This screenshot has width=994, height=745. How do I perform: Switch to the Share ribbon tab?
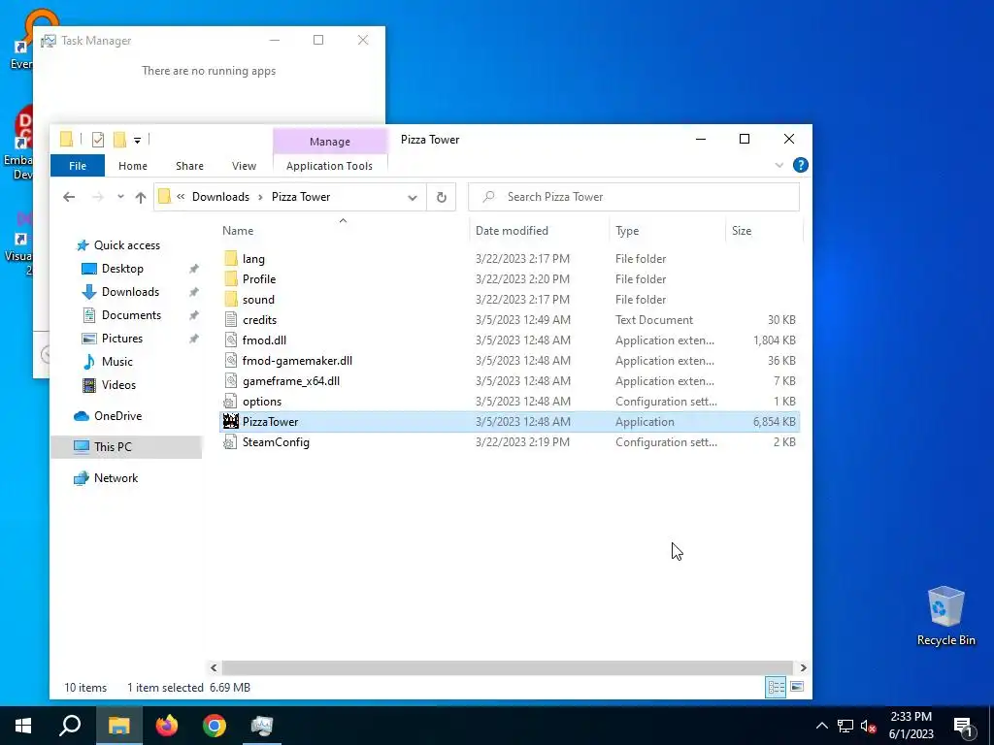click(x=189, y=166)
